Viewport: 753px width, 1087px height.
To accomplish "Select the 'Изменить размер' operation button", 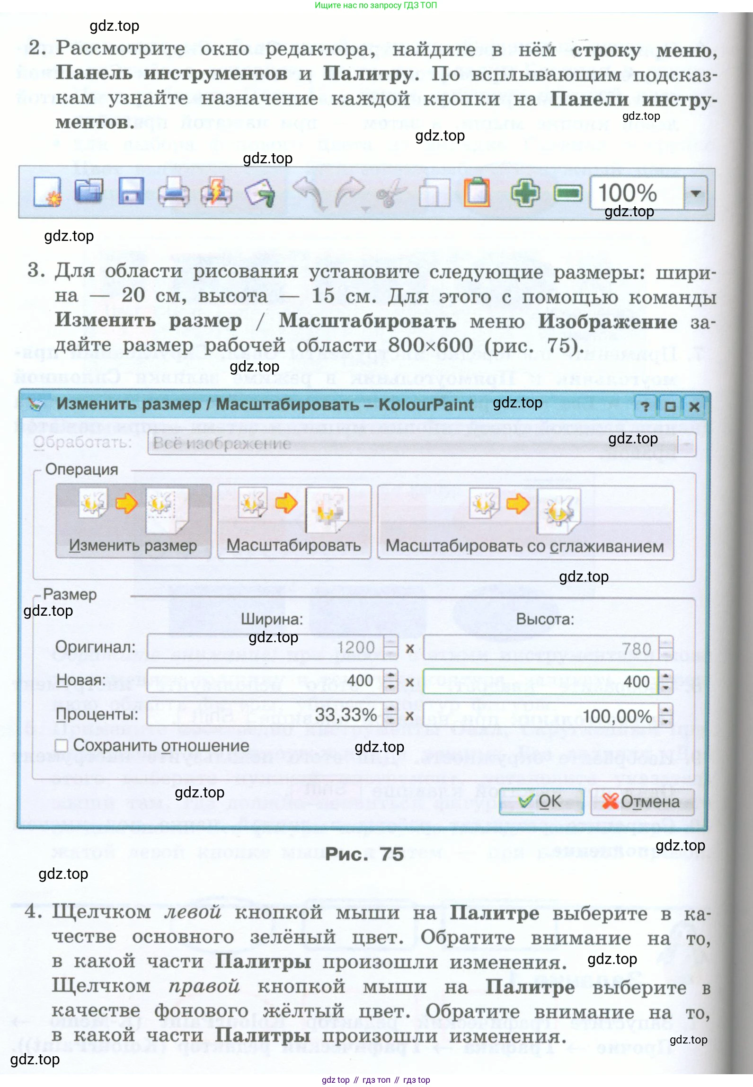I will [133, 521].
